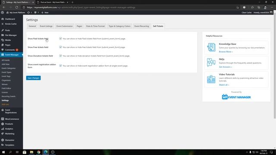The width and height of the screenshot is (276, 155).
Task: Open Organizers submenu item
Action: pos(6,81)
